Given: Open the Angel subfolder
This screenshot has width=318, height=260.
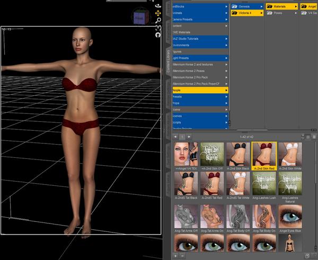Looking at the screenshot, I should 309,6.
